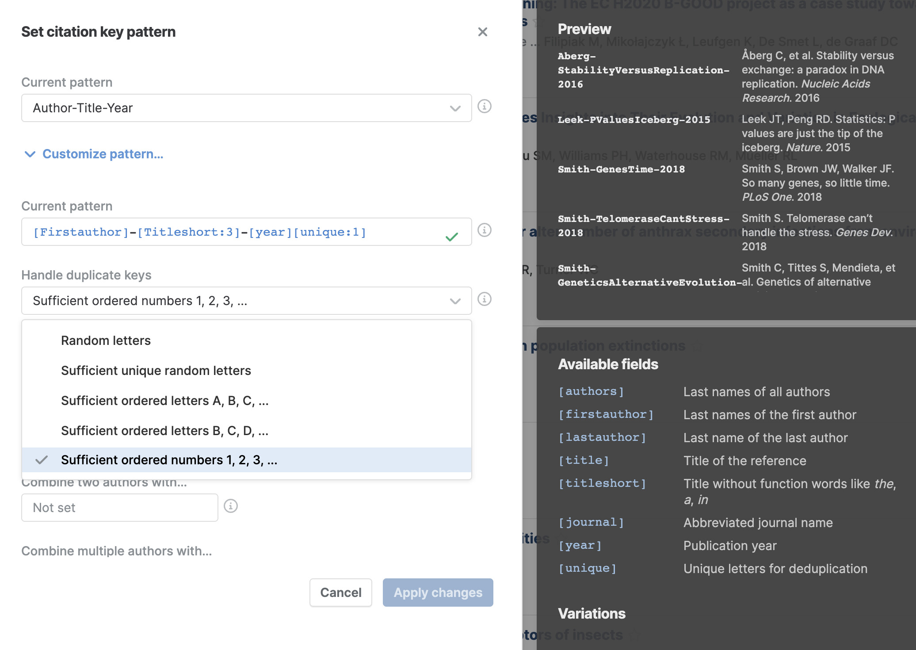Click 'Publication year' description
This screenshot has height=650, width=916.
pyautogui.click(x=730, y=546)
